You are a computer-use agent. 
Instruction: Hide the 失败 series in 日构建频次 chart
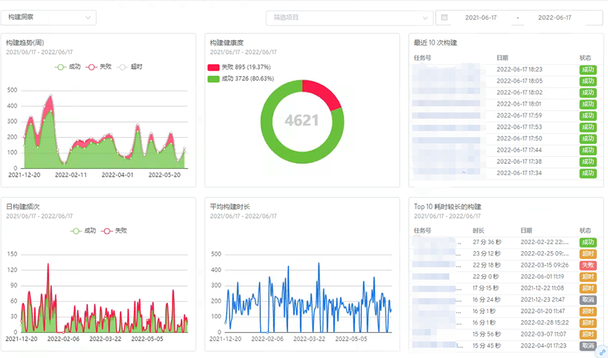115,231
